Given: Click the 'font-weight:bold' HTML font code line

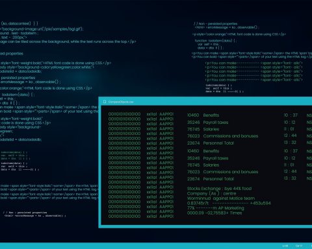Looking at the screenshot, I should coord(55,63).
